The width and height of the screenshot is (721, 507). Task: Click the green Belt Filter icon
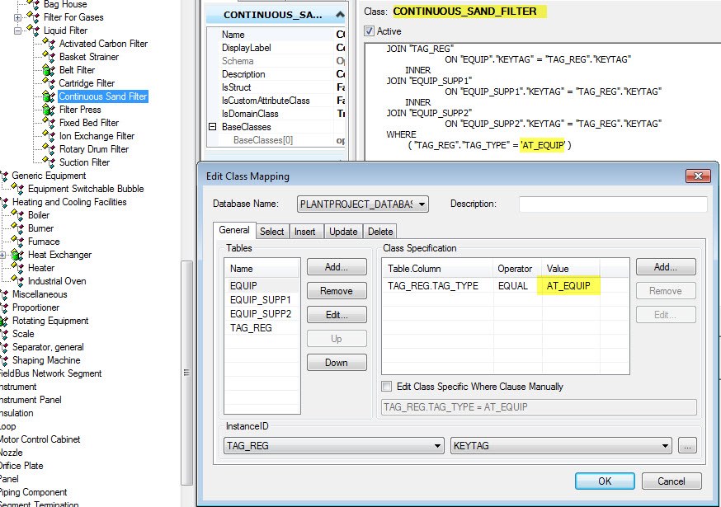[49, 70]
